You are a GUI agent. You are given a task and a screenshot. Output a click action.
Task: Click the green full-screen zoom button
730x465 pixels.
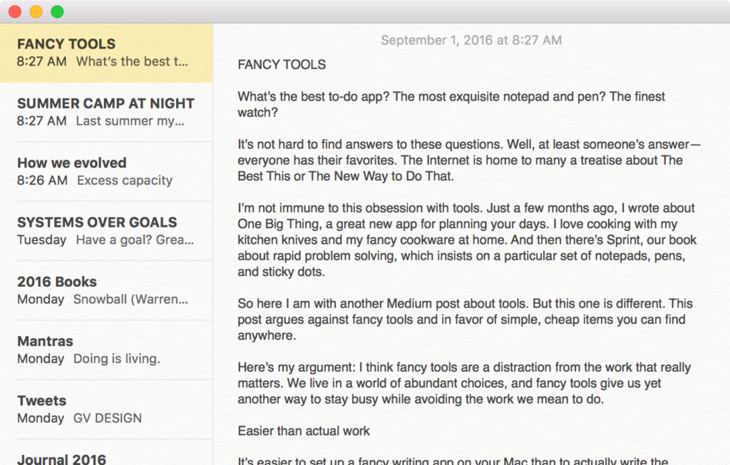click(x=57, y=11)
